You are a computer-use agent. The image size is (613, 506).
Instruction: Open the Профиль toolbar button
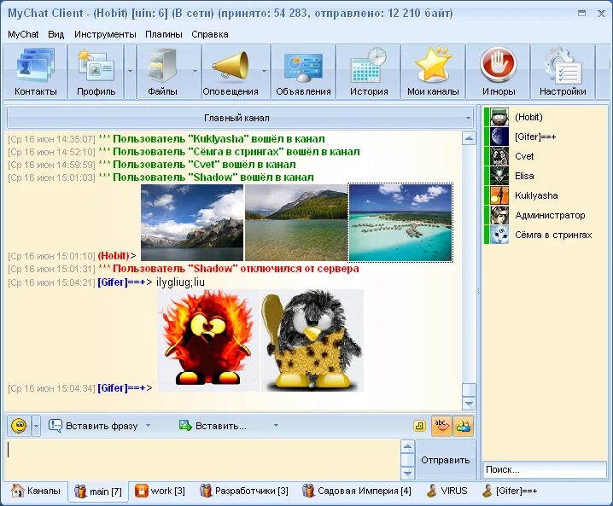click(x=96, y=72)
